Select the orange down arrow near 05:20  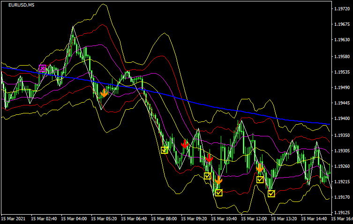(x=104, y=93)
